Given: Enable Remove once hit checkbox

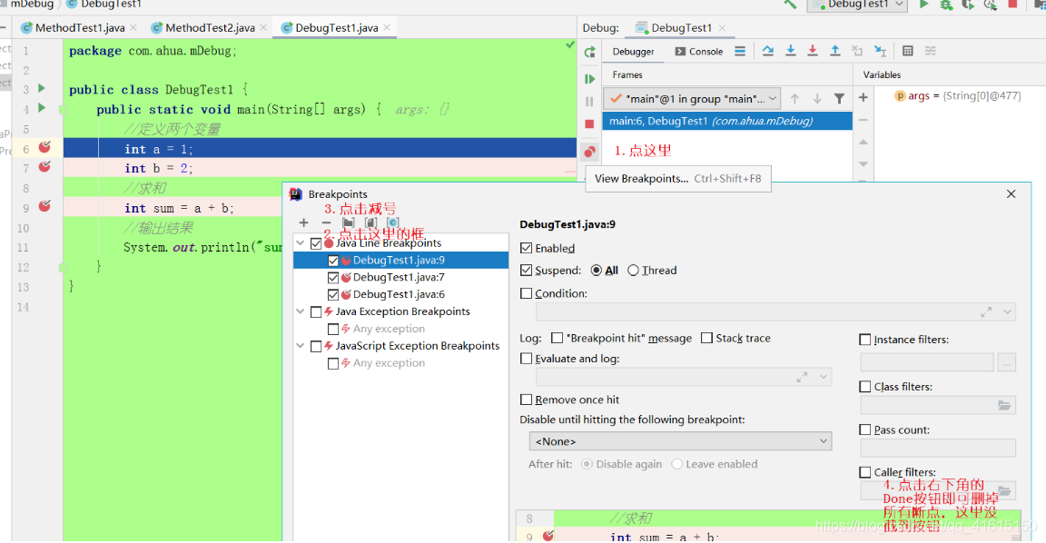Looking at the screenshot, I should tap(527, 400).
